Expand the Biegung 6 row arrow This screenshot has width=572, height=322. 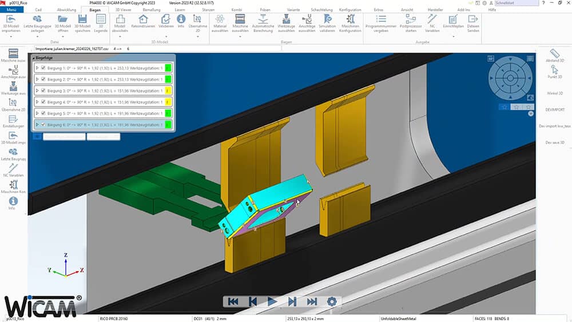37,124
